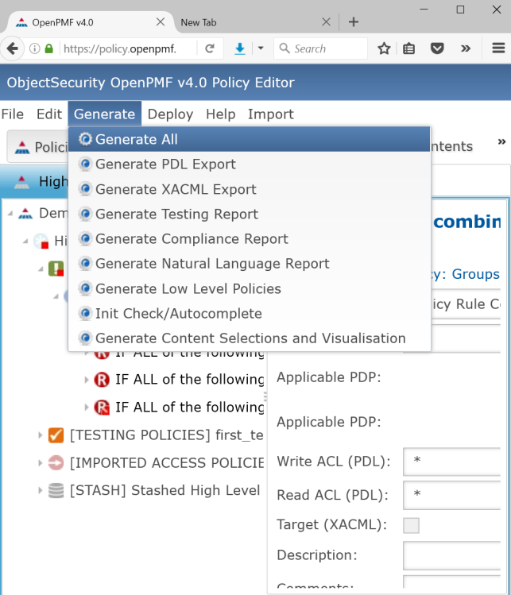This screenshot has height=595, width=511.
Task: Show more toolbar tools via double chevron
Action: [466, 48]
